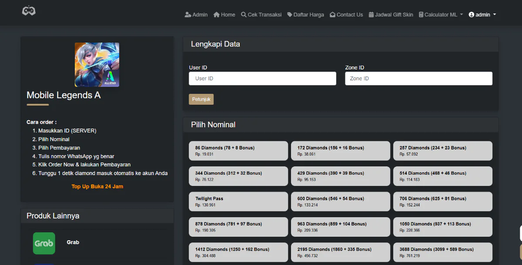Click the Home house icon
522x265 pixels.
click(217, 15)
